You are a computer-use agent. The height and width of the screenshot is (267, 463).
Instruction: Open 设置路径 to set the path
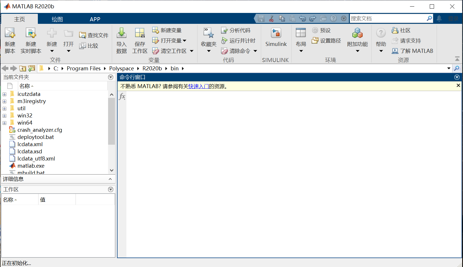(x=326, y=40)
